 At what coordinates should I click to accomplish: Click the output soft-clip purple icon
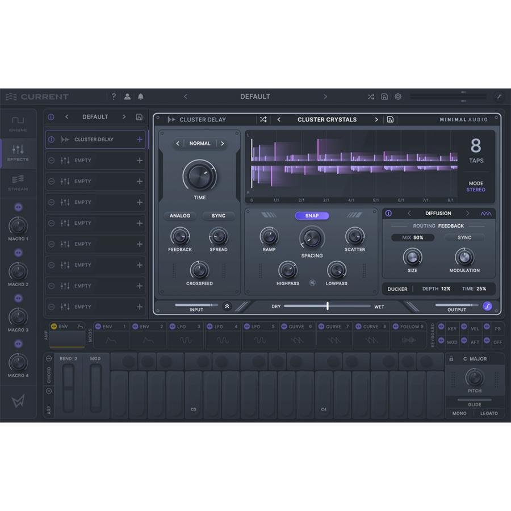click(x=487, y=306)
